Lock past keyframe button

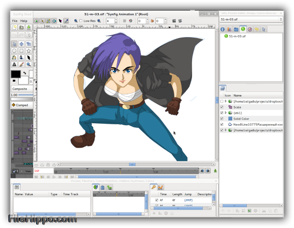point(202,171)
